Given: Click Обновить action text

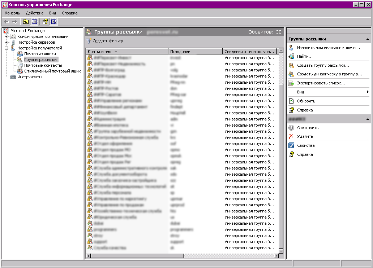Looking at the screenshot, I should click(x=306, y=101).
